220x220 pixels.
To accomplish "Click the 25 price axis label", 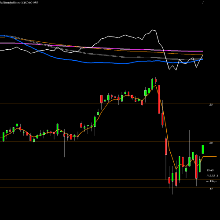I will point(211,105).
